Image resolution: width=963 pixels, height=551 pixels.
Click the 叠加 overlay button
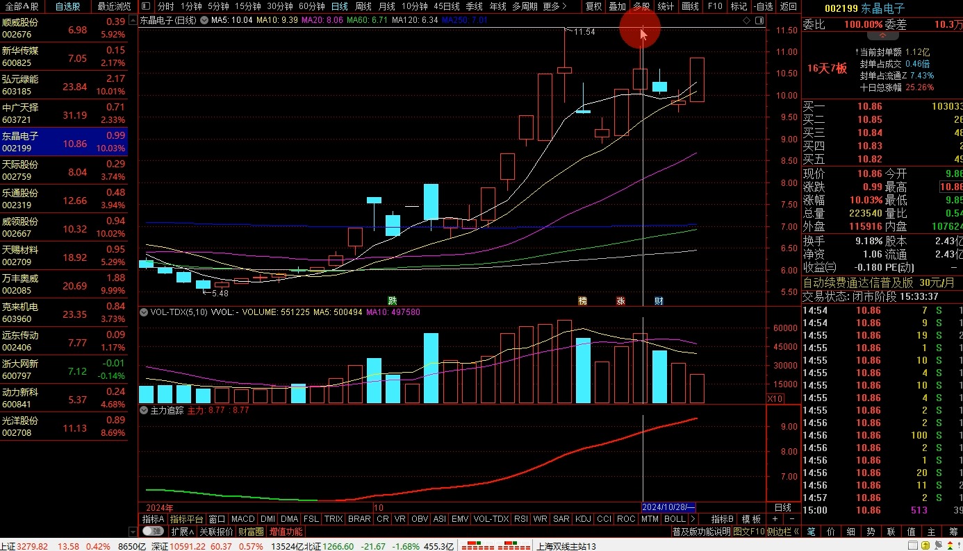tap(617, 6)
